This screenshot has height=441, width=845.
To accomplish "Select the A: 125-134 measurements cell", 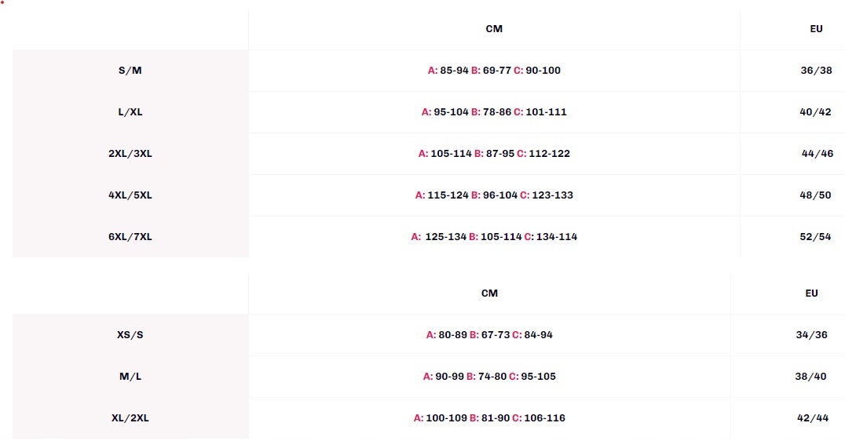I will [x=494, y=236].
